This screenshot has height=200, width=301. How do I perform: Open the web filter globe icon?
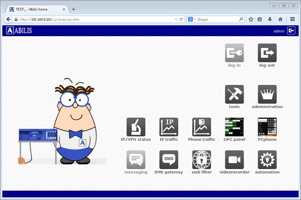click(x=201, y=160)
